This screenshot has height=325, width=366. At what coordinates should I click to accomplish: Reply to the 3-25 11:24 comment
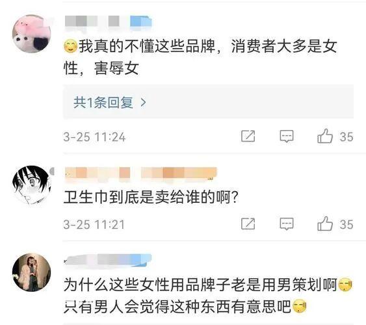[287, 136]
